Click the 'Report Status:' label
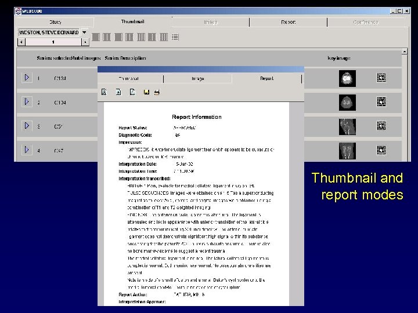This screenshot has width=418, height=313. pos(133,128)
